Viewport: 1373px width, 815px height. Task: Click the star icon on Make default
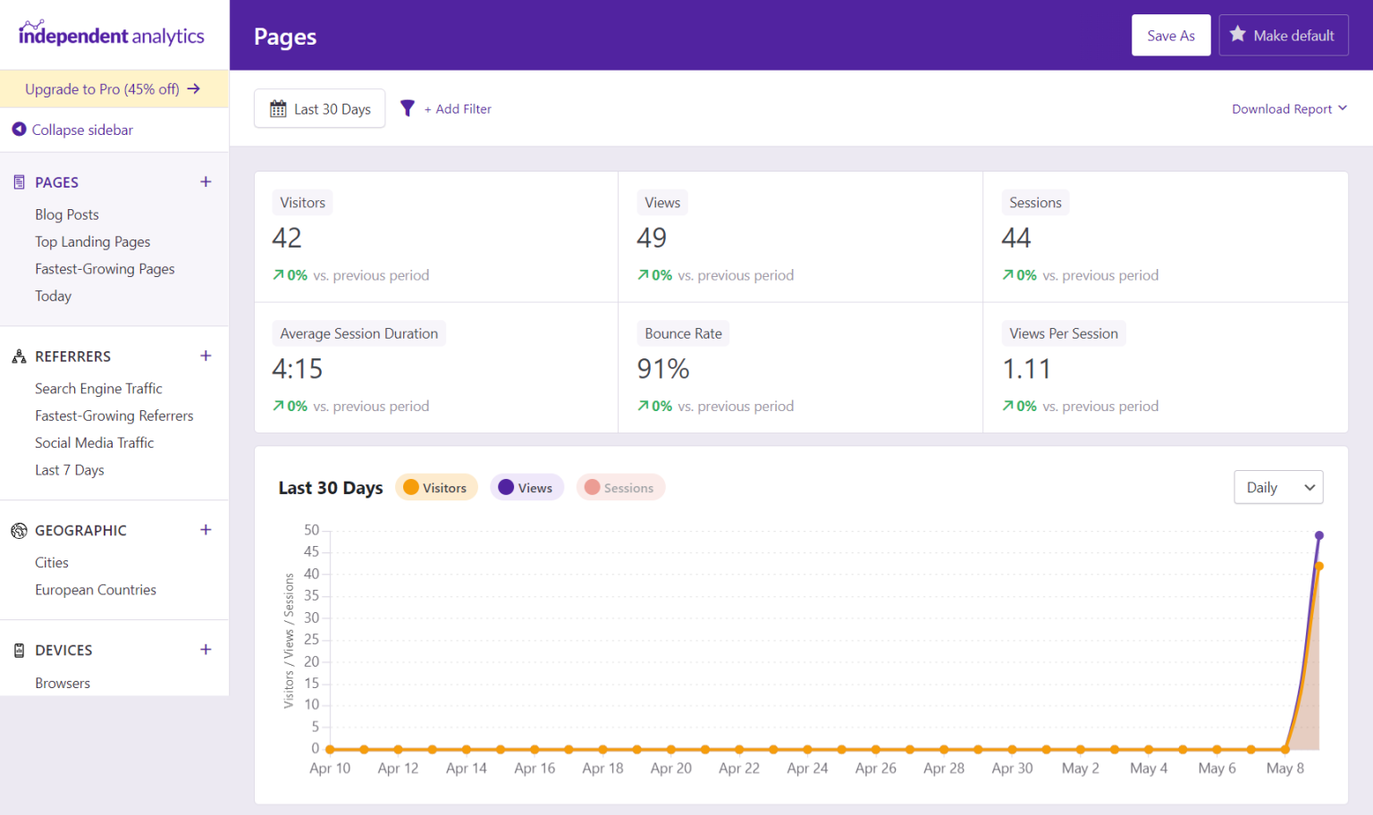pyautogui.click(x=1238, y=35)
